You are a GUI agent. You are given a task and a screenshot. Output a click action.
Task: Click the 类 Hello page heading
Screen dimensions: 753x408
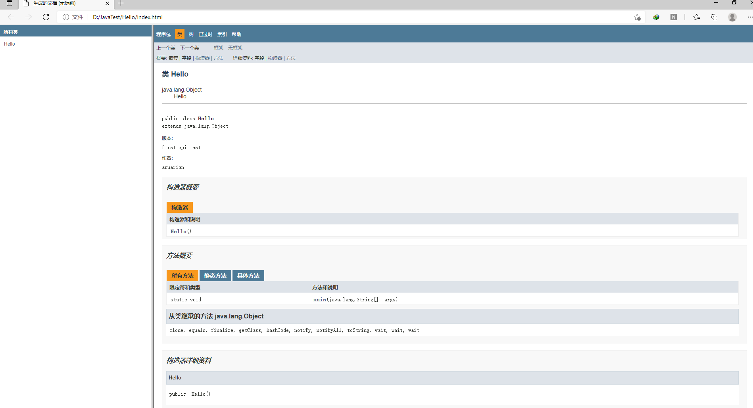click(175, 74)
